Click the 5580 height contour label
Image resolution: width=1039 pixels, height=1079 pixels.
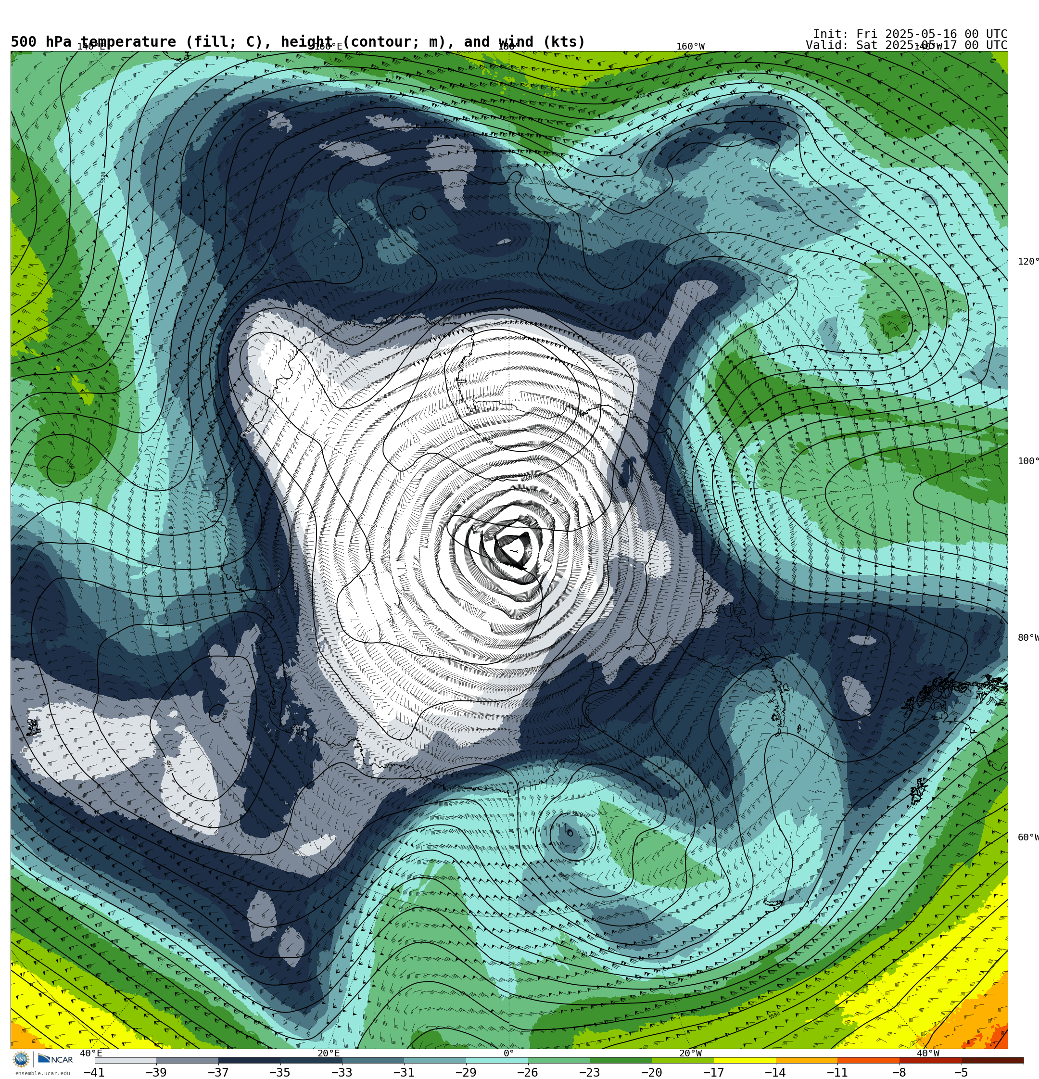[774, 1015]
